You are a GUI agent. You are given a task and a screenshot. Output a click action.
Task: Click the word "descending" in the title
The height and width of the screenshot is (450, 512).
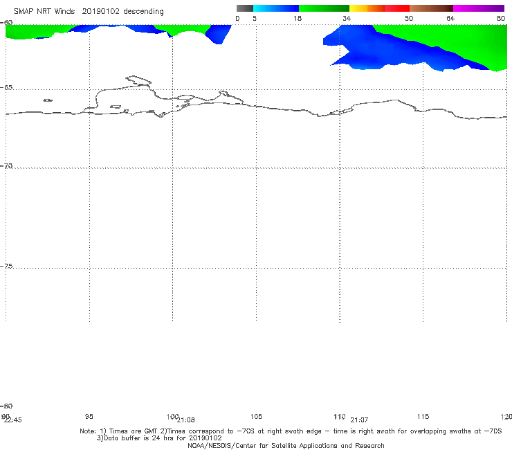click(144, 12)
